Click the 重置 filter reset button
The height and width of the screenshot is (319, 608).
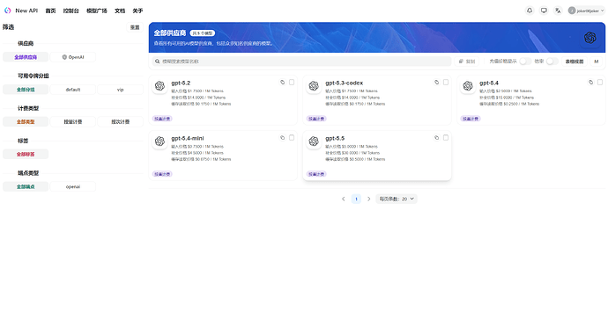(x=135, y=27)
